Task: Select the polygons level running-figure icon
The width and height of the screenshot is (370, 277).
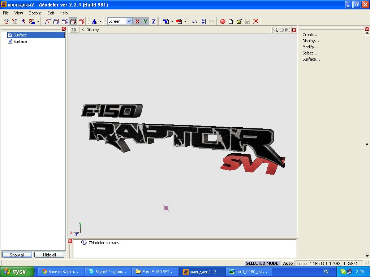Action: [x=23, y=21]
